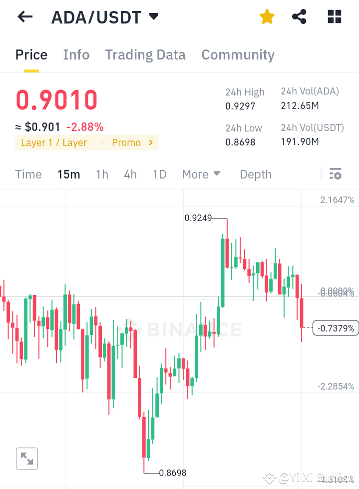Select the Time interval option
The width and height of the screenshot is (359, 489).
(28, 174)
